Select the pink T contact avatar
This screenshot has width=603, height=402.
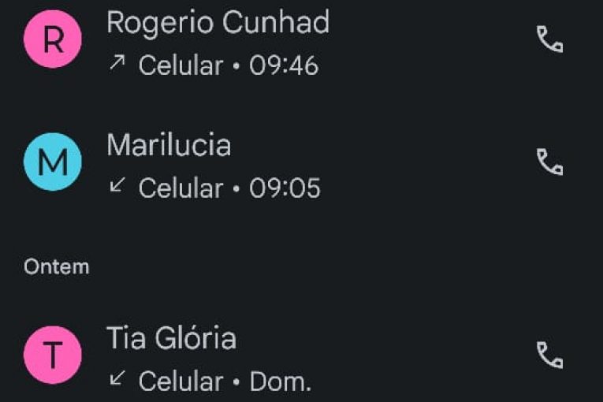click(53, 355)
